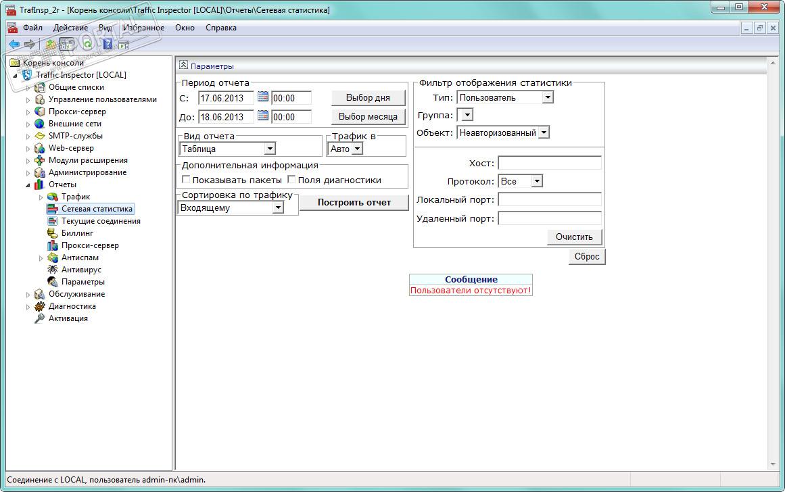Open the Избранное menu
Viewport: 785px width, 492px height.
pyautogui.click(x=144, y=28)
